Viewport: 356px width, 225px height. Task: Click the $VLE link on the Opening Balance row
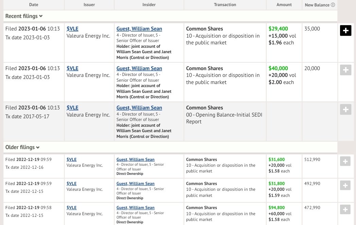72,107
